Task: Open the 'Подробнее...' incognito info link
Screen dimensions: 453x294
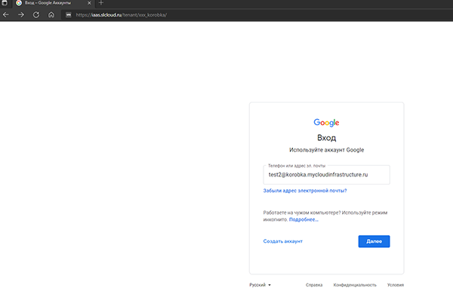Action: [x=304, y=219]
